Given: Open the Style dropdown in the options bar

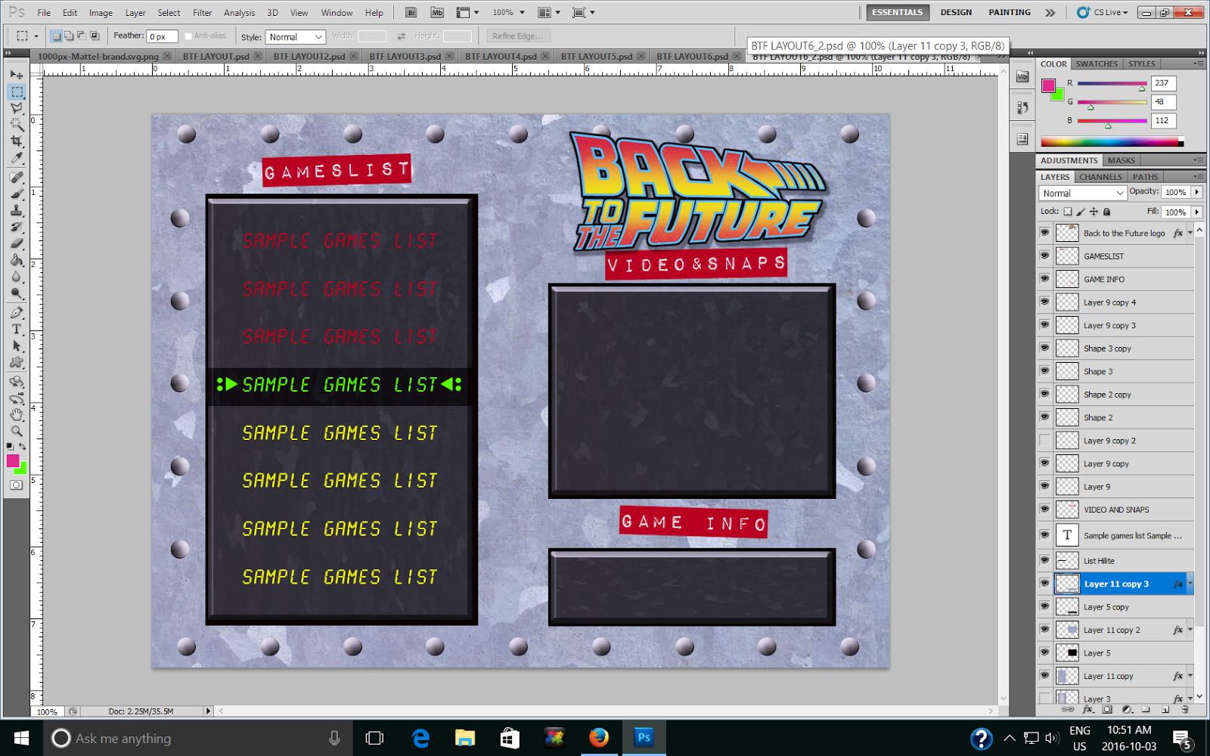Looking at the screenshot, I should [x=295, y=36].
